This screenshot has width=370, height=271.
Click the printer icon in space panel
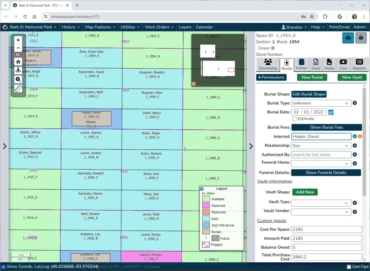[361, 38]
